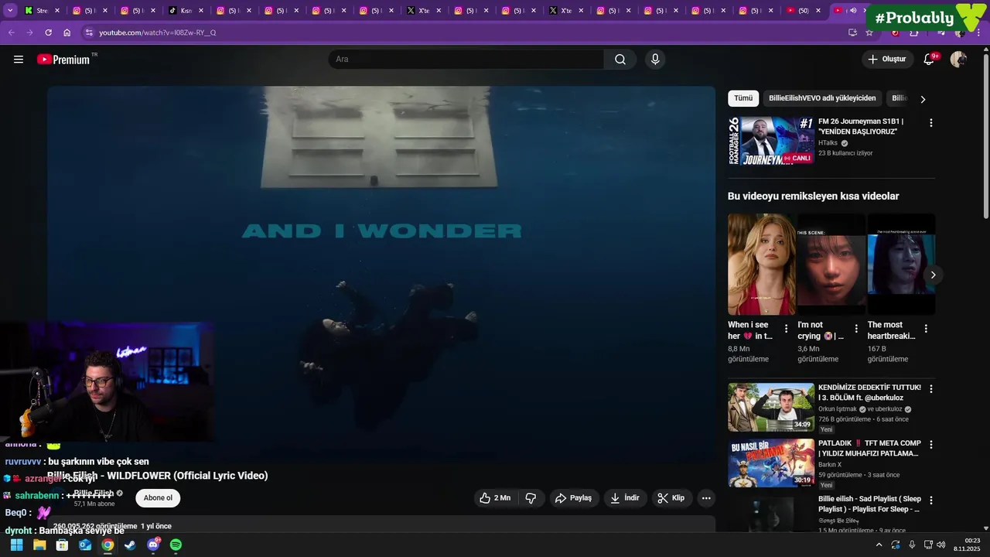Open taskbar volume control

pyautogui.click(x=940, y=545)
